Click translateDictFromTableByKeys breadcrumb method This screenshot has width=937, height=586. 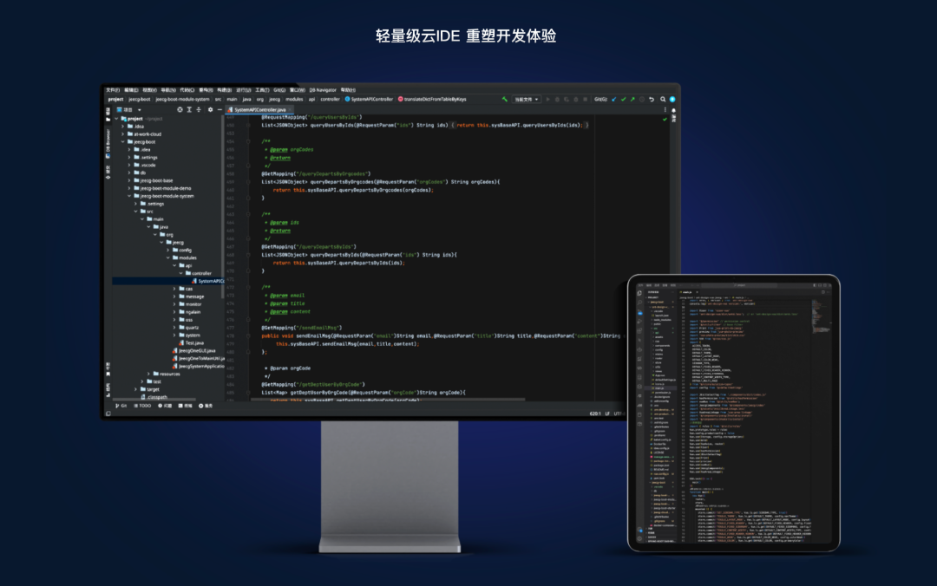tap(432, 99)
